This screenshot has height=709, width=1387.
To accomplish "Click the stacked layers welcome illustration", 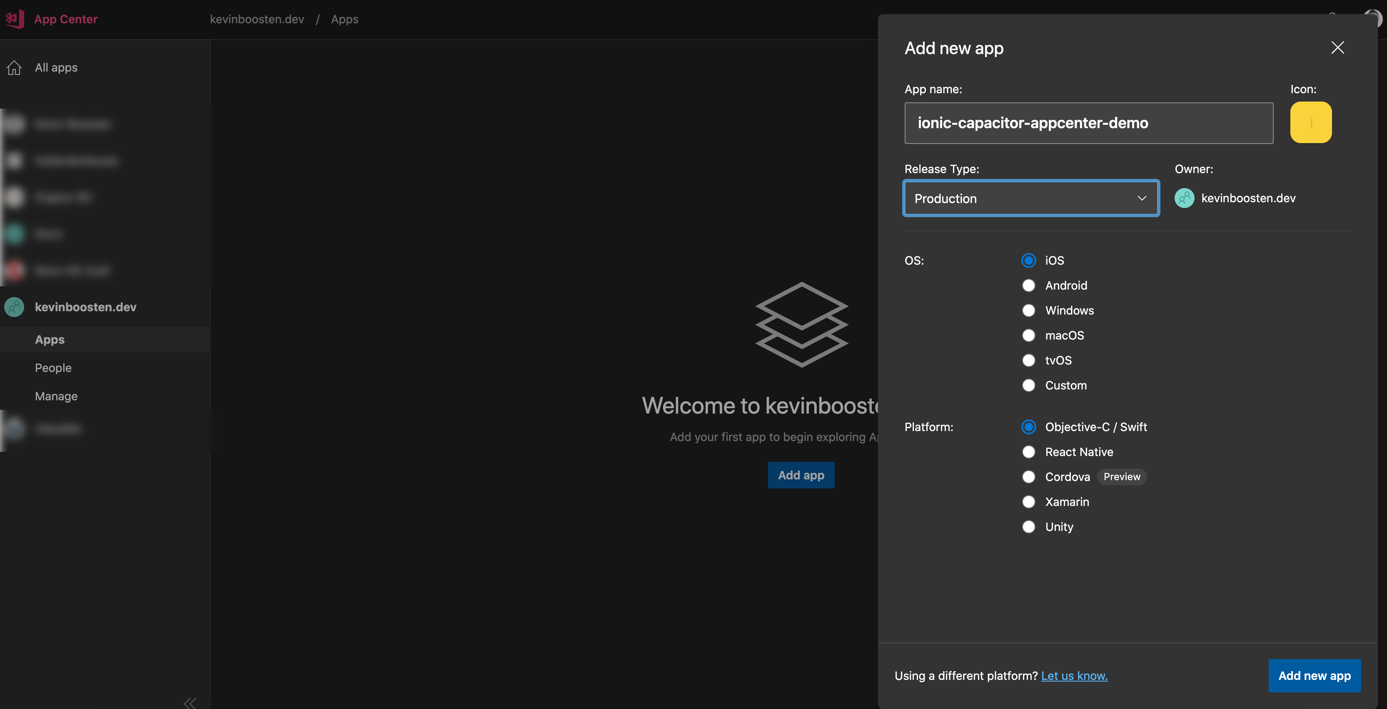I will tap(801, 325).
